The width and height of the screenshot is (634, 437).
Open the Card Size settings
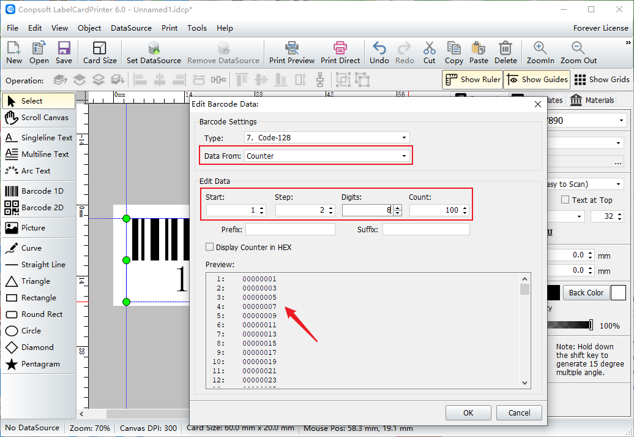[x=100, y=53]
